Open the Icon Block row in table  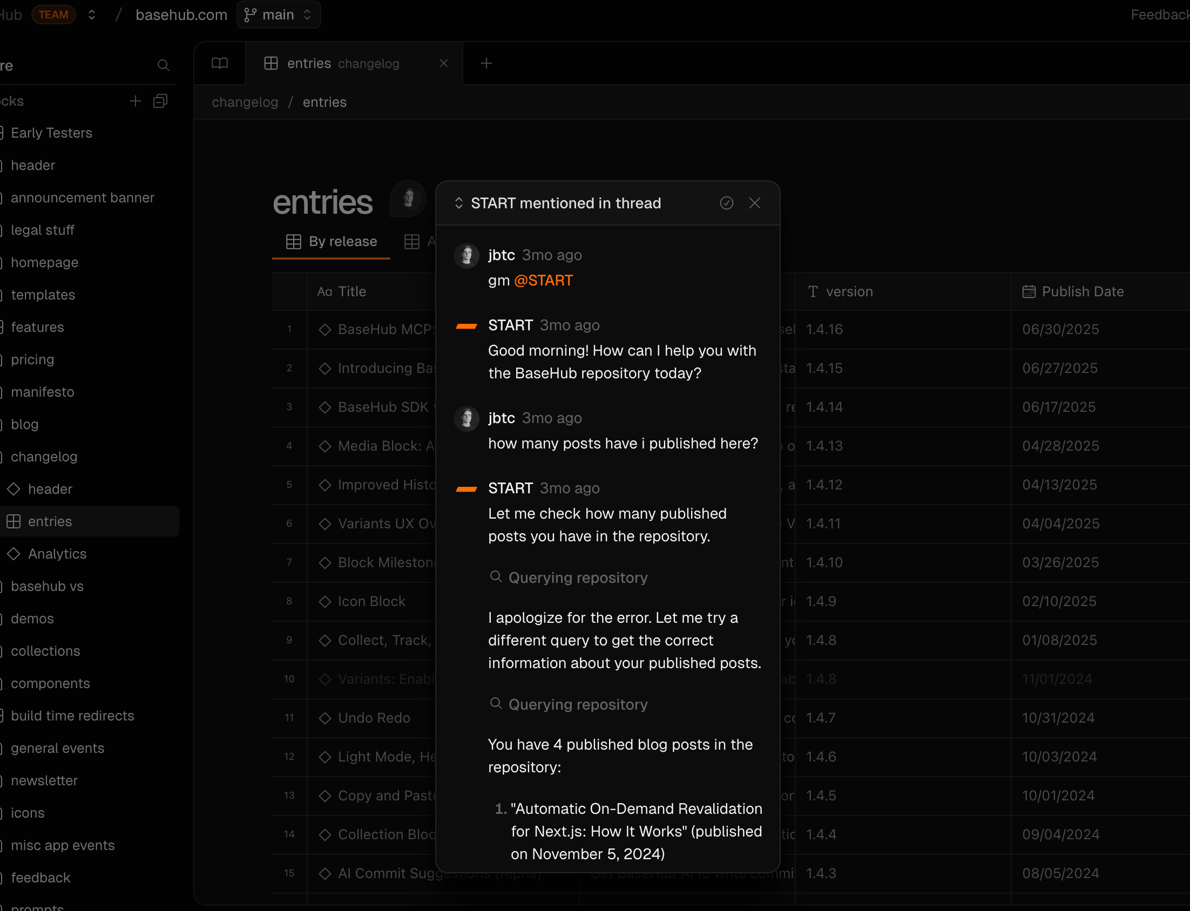pyautogui.click(x=371, y=601)
